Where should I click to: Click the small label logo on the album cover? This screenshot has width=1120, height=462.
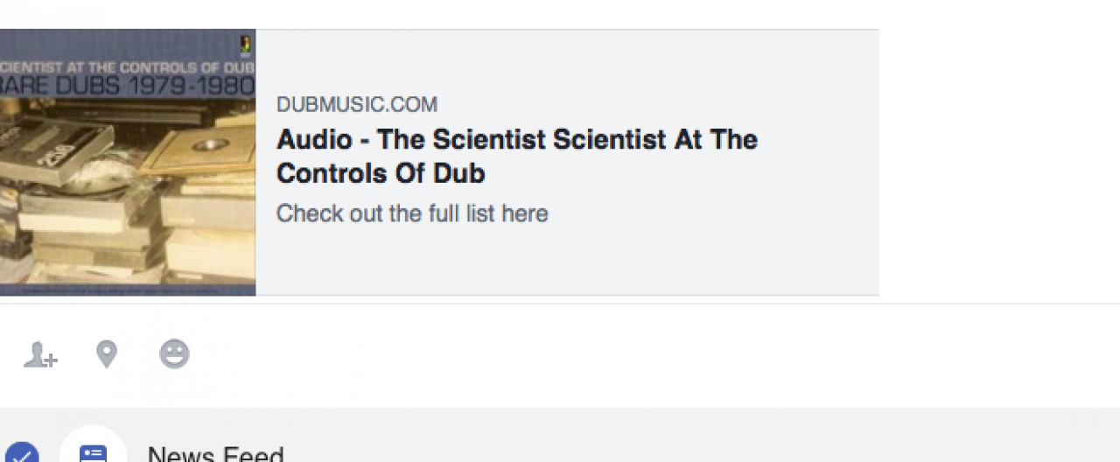(247, 44)
